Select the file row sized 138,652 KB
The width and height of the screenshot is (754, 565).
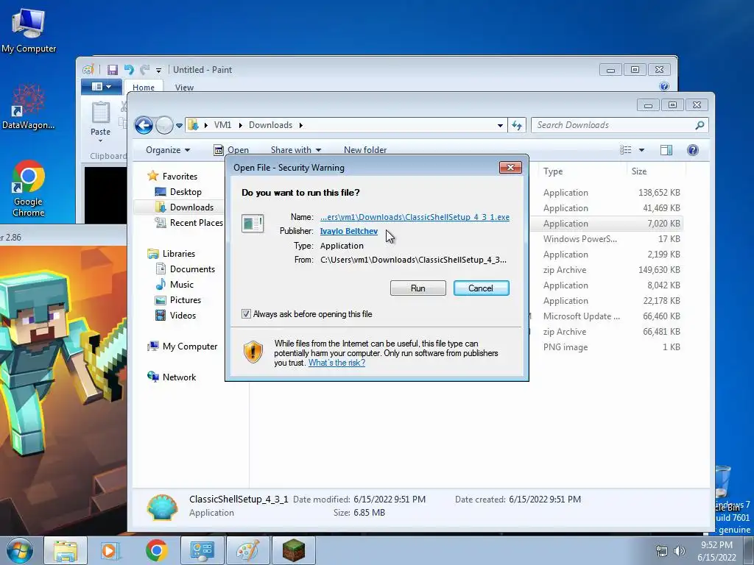tap(606, 193)
